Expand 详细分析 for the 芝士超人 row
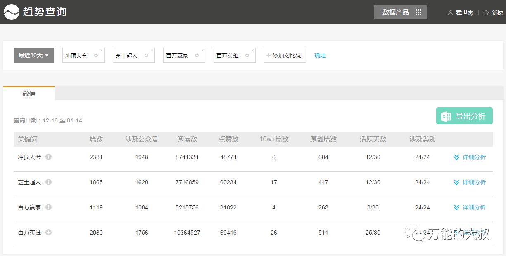This screenshot has width=506, height=256. [x=470, y=182]
